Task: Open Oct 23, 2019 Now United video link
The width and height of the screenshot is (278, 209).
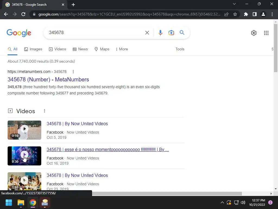Action: [77, 176]
